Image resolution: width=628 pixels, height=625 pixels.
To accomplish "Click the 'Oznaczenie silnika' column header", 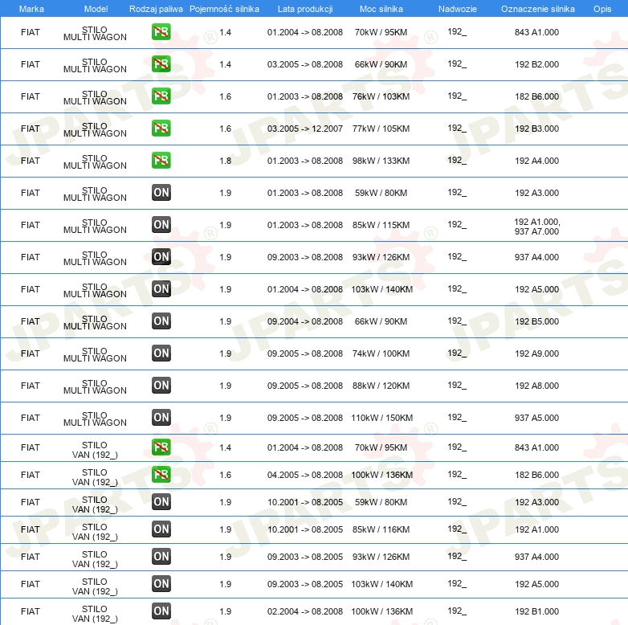I will click(537, 9).
